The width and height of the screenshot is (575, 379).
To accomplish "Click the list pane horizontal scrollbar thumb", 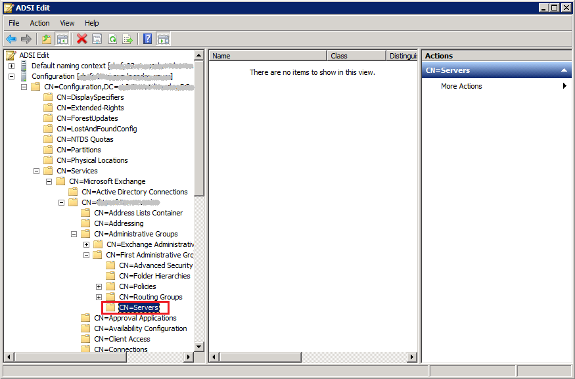I will click(x=260, y=357).
